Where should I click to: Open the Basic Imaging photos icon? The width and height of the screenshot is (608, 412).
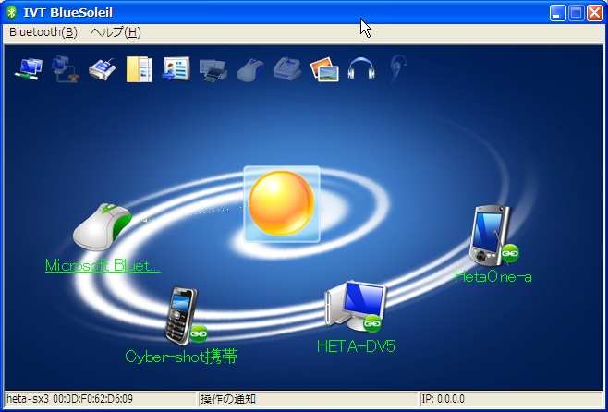click(324, 69)
